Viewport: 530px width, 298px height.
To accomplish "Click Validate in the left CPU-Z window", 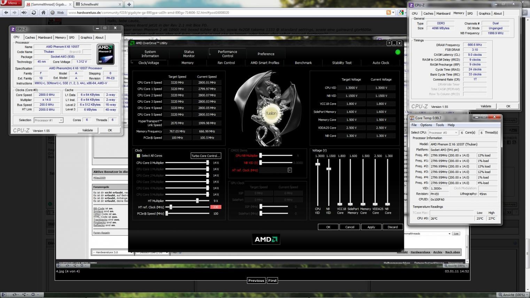I will click(x=87, y=130).
